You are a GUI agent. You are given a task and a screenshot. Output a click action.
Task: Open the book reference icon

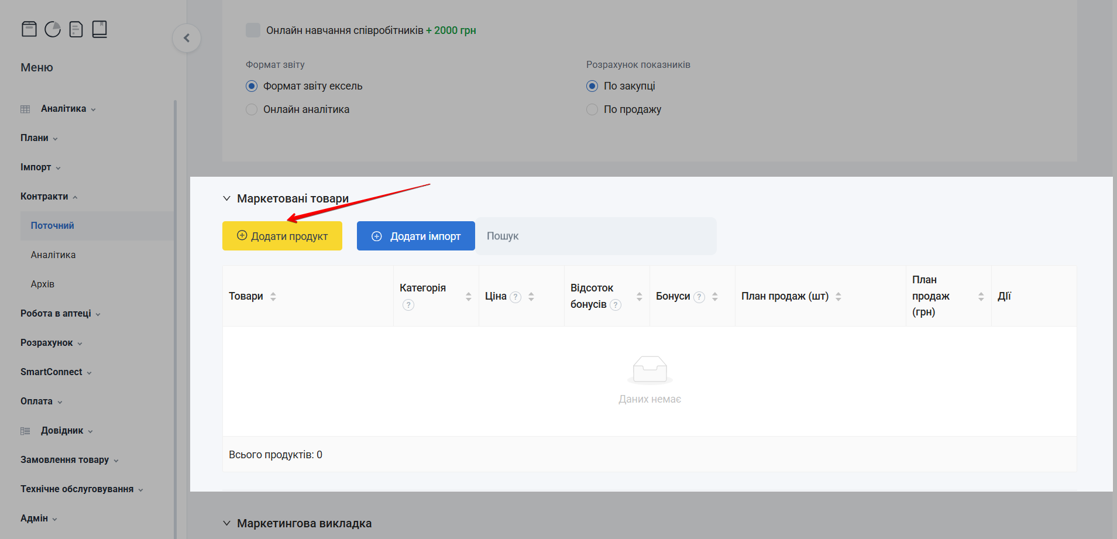tap(99, 29)
